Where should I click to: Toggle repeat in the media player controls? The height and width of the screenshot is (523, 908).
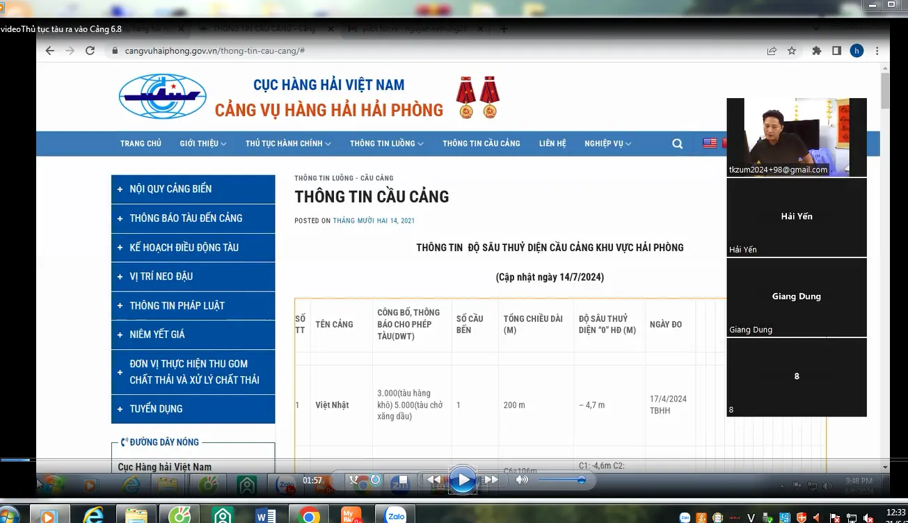375,479
